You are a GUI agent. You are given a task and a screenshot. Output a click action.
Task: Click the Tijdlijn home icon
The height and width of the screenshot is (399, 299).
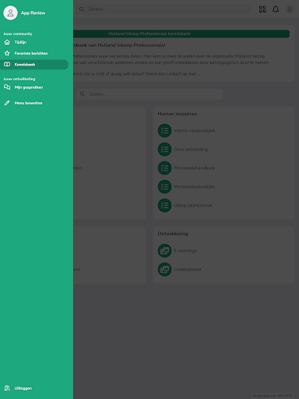pyautogui.click(x=7, y=42)
